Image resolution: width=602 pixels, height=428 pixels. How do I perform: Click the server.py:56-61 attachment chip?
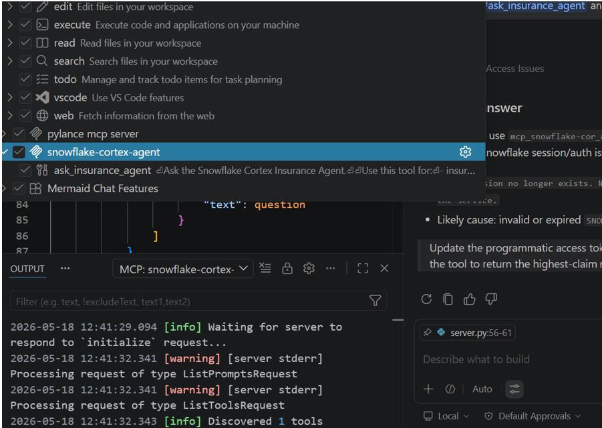point(468,333)
